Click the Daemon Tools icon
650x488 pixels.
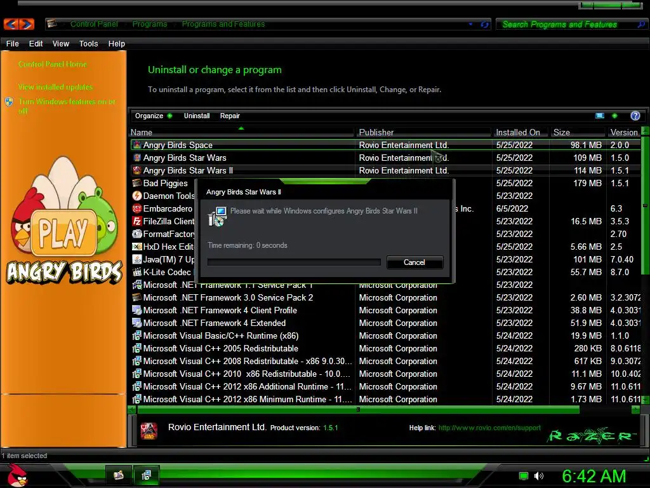click(137, 196)
